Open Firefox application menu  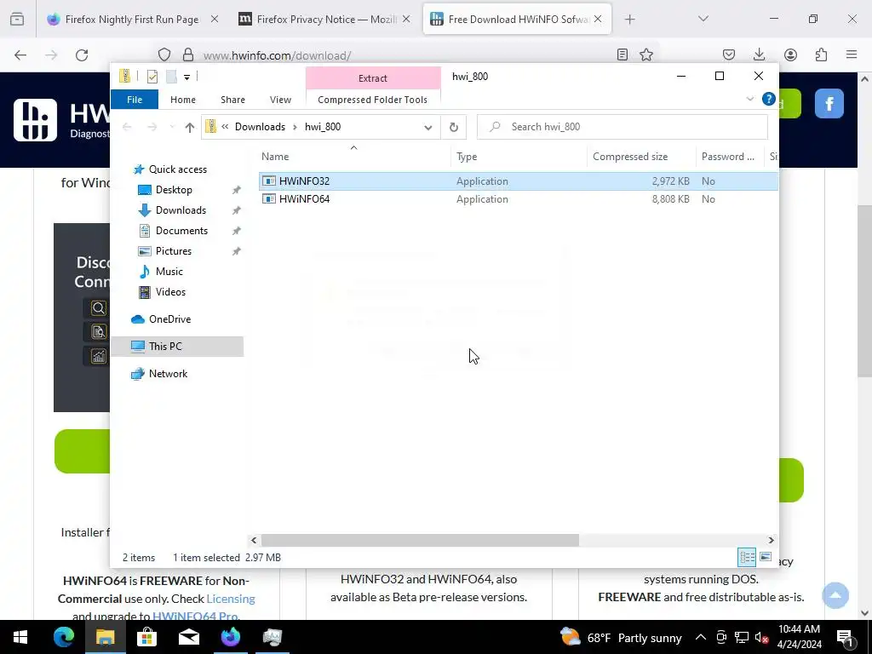coord(852,54)
